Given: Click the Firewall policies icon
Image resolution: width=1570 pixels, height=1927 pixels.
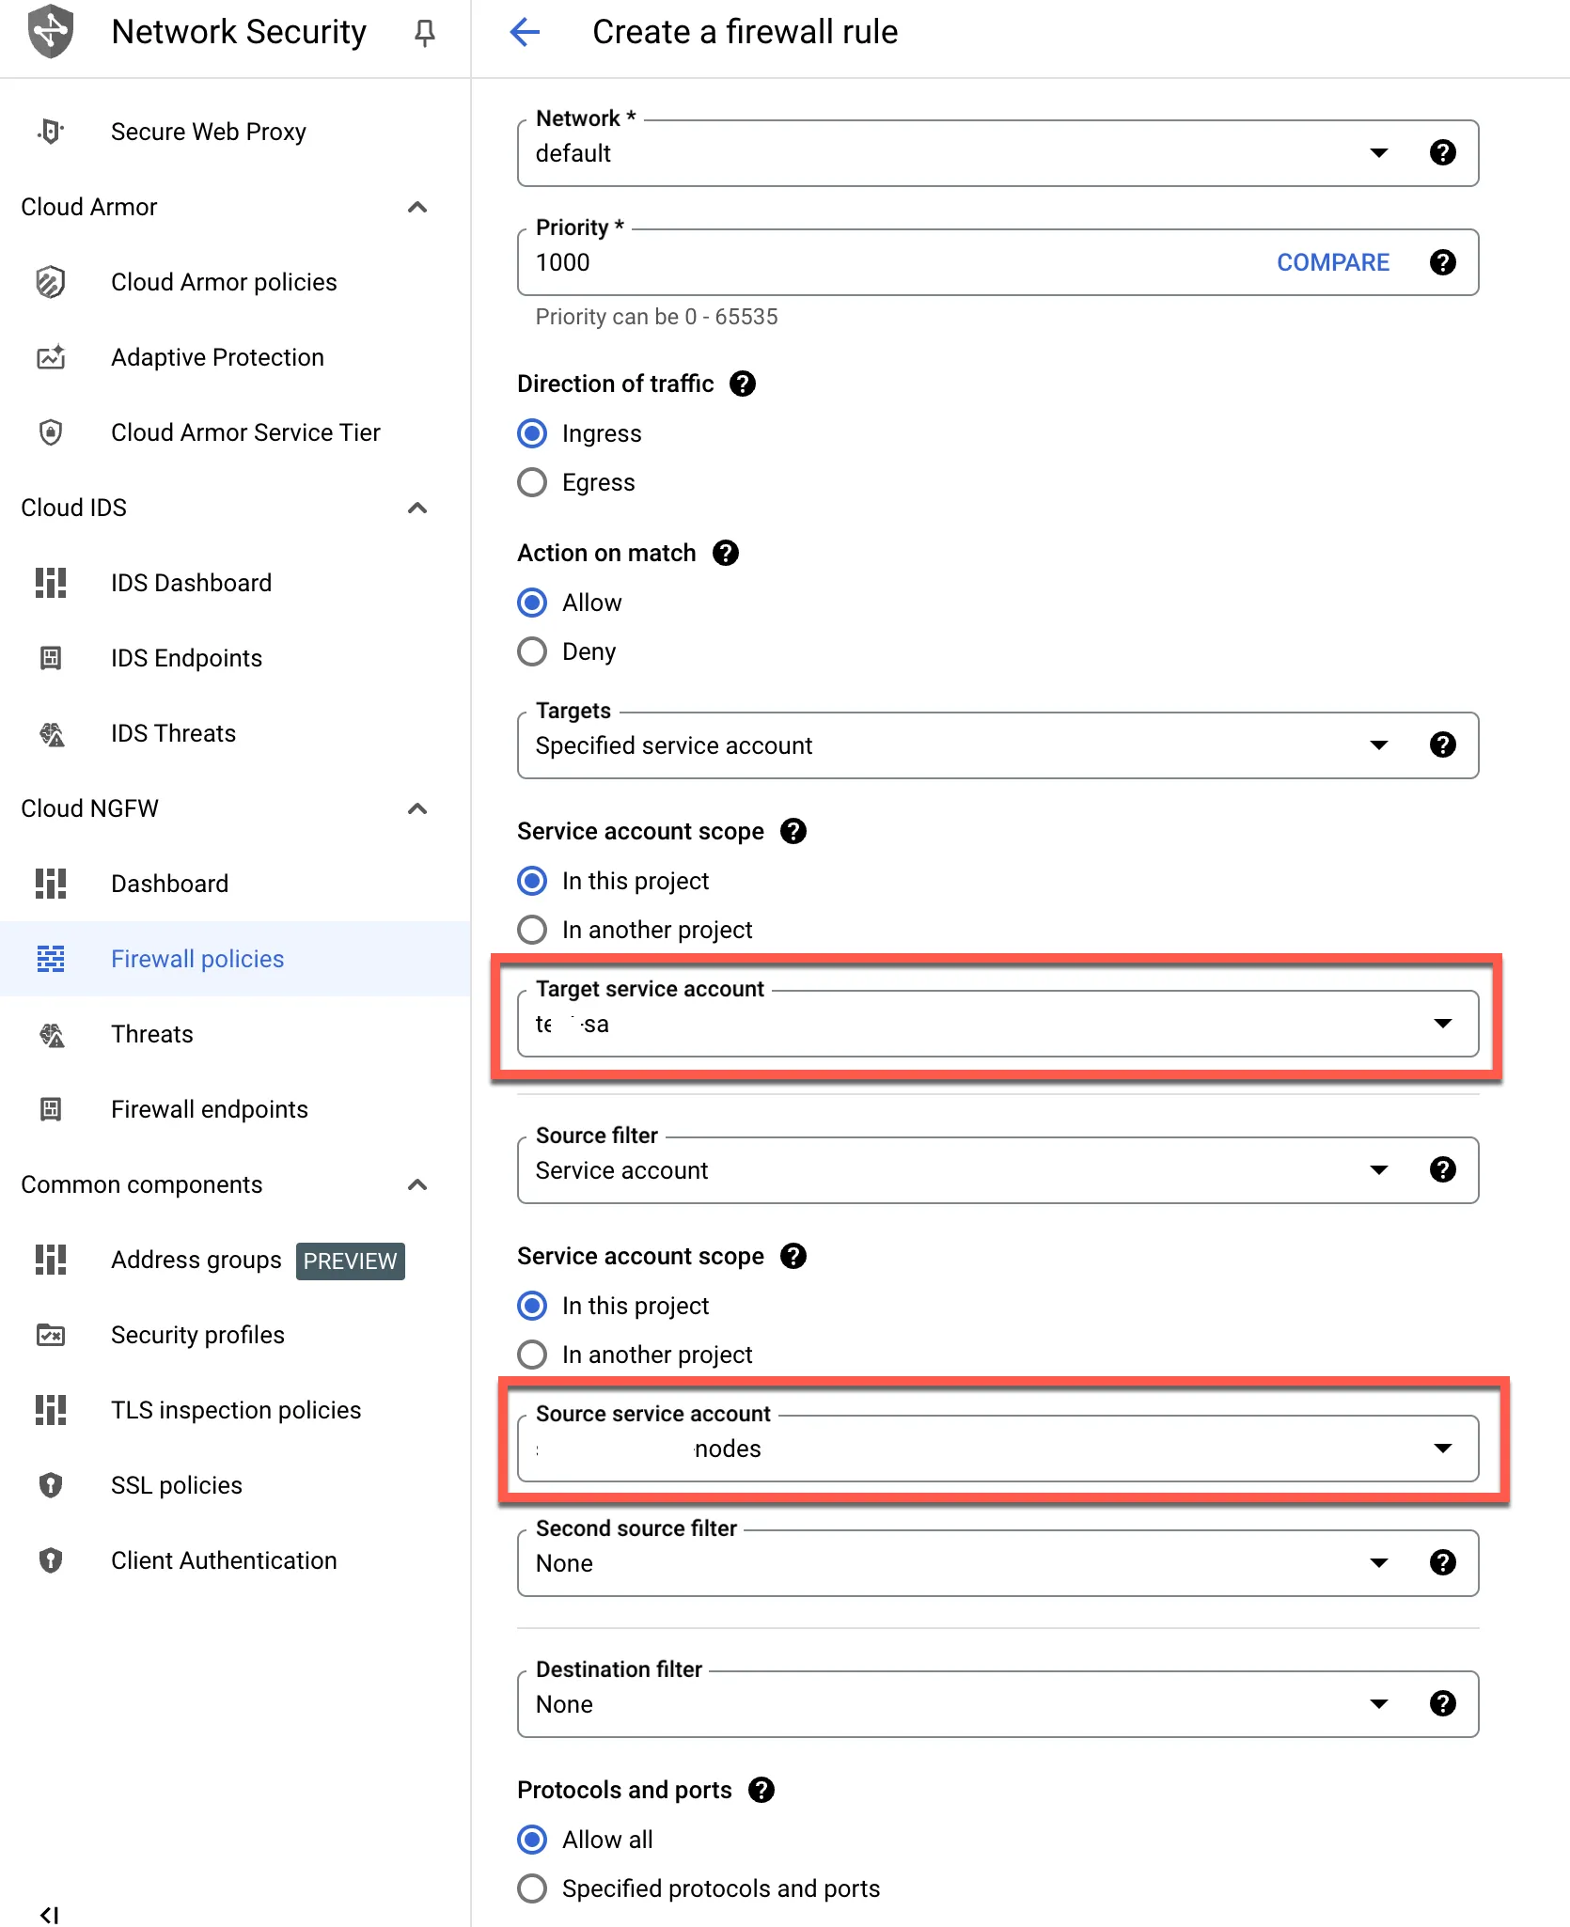Looking at the screenshot, I should [51, 959].
